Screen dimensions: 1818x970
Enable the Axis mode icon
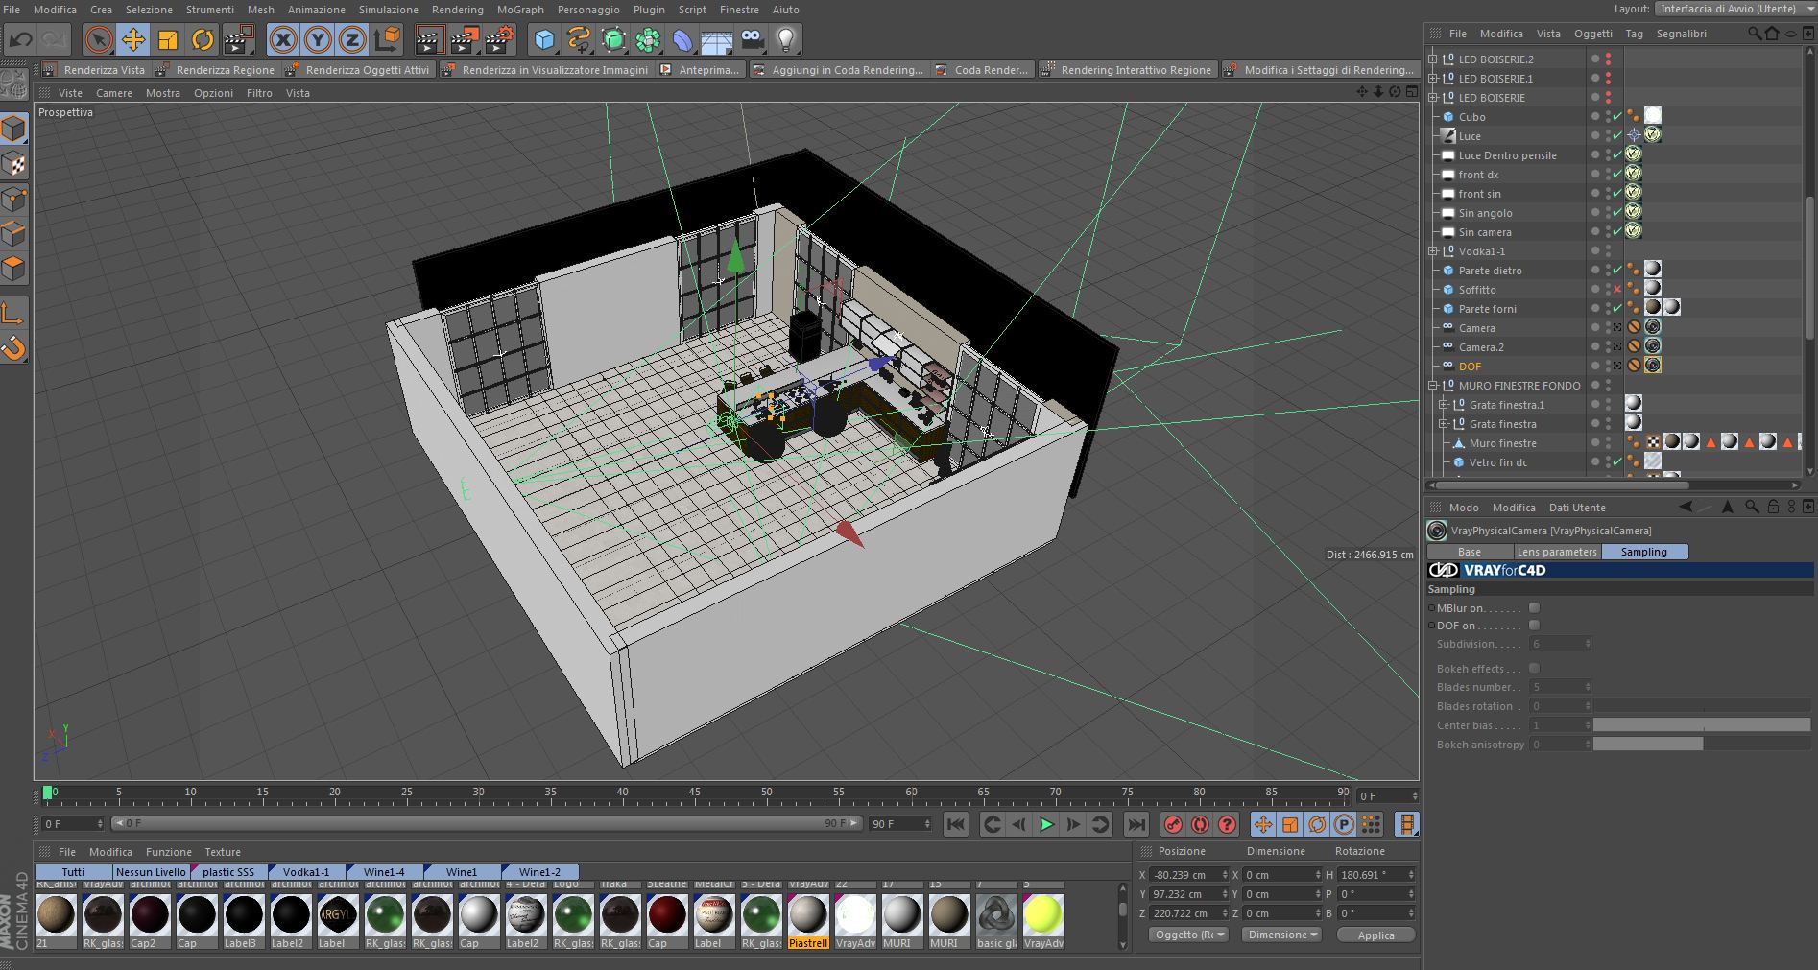coord(13,313)
